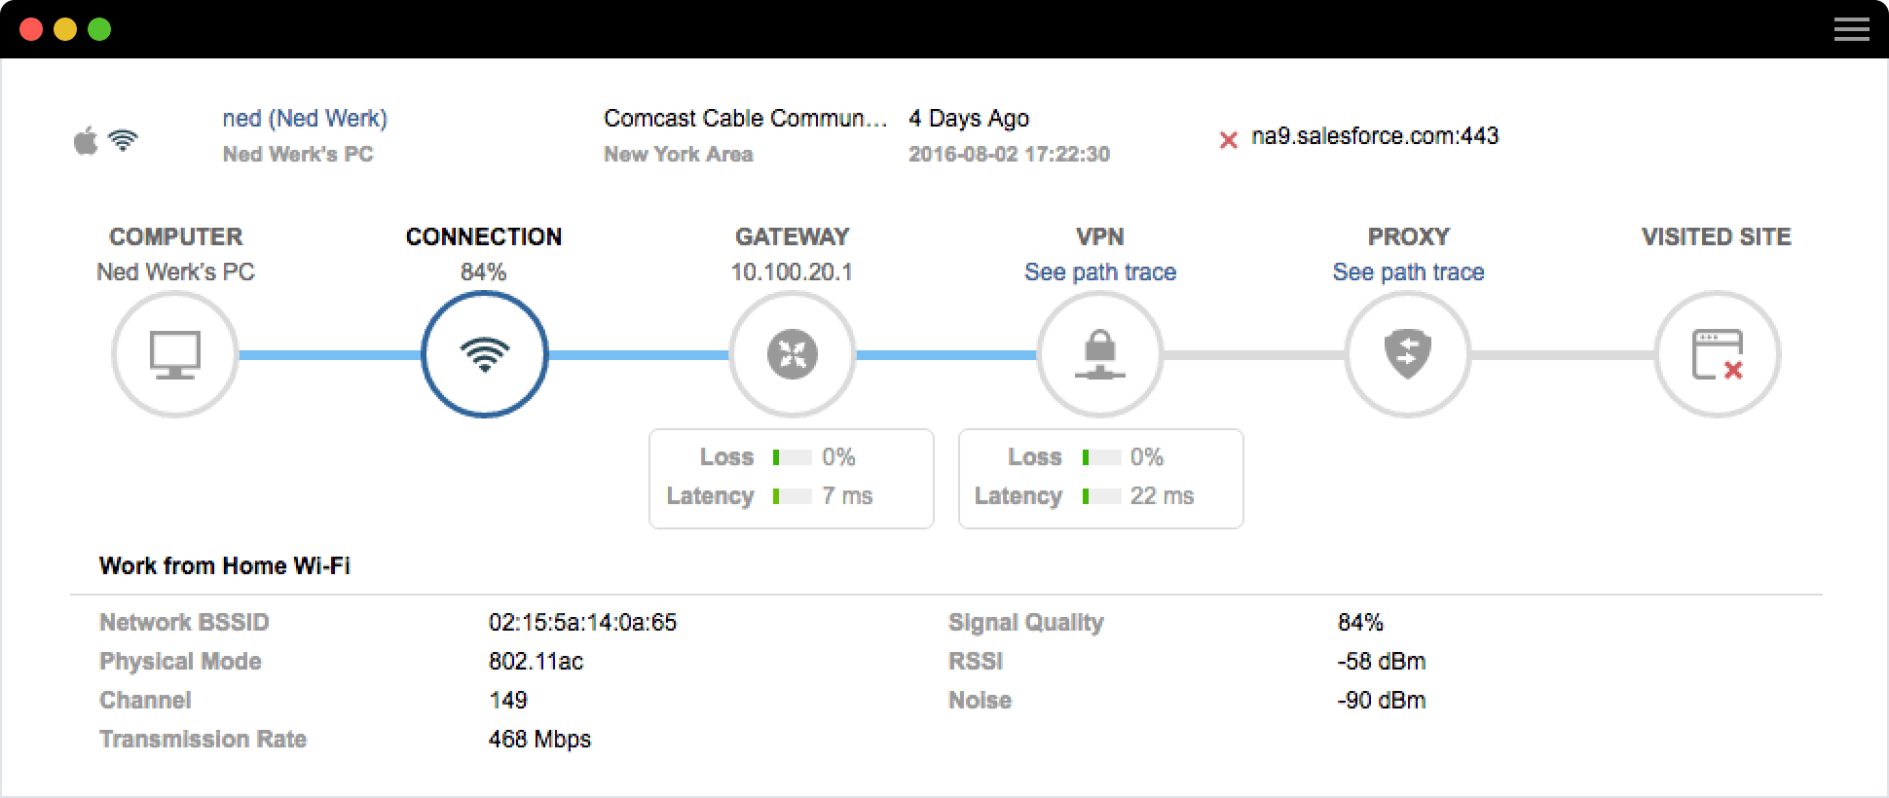Click the Gateway IP 10.100.20.1
Screen dimensions: 1889x798
coord(792,272)
